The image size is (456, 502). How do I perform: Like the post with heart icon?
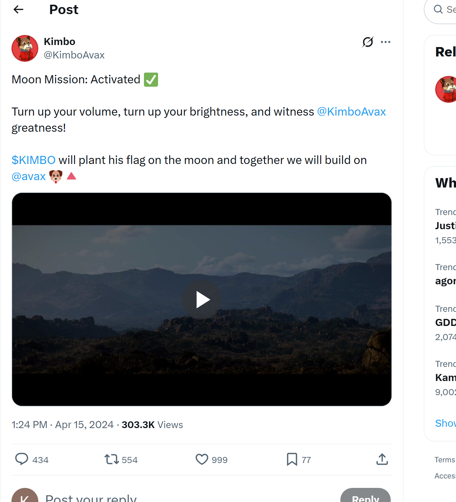coord(202,459)
